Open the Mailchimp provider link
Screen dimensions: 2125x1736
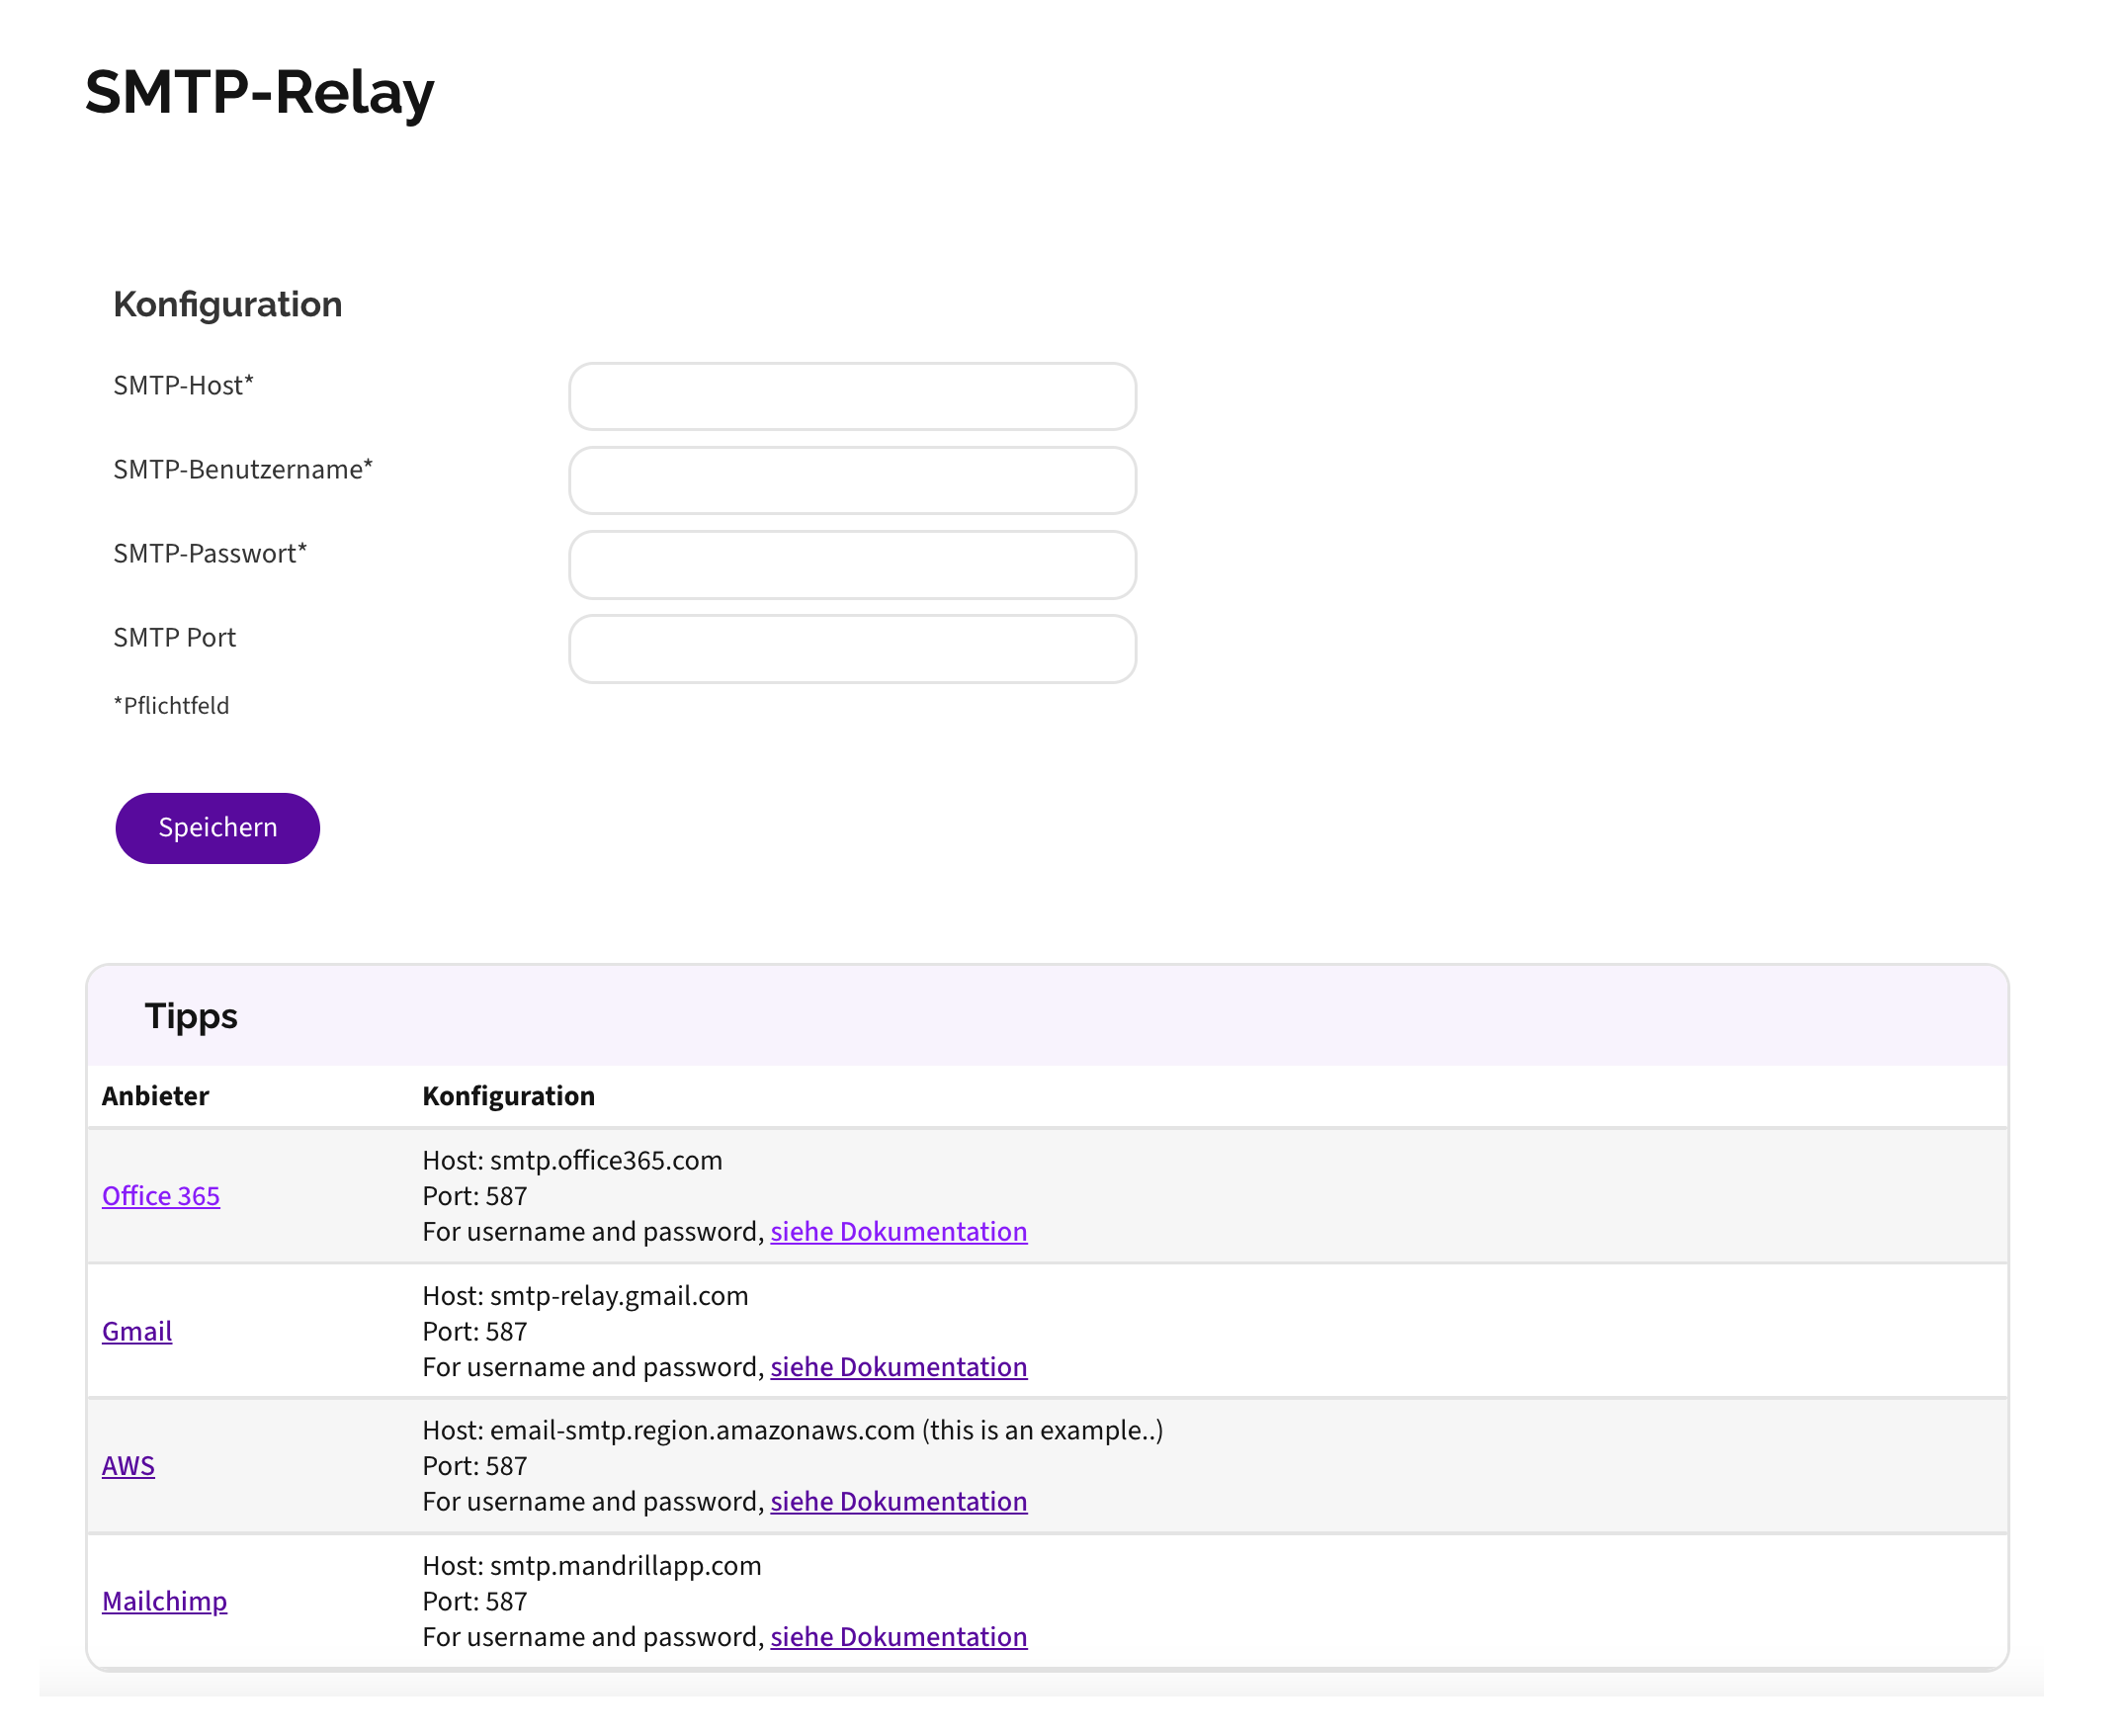pos(165,1602)
